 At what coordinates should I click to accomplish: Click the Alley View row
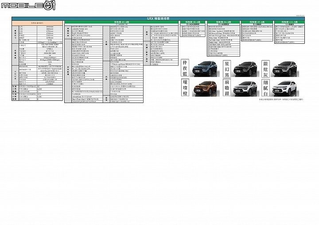pos(224,38)
